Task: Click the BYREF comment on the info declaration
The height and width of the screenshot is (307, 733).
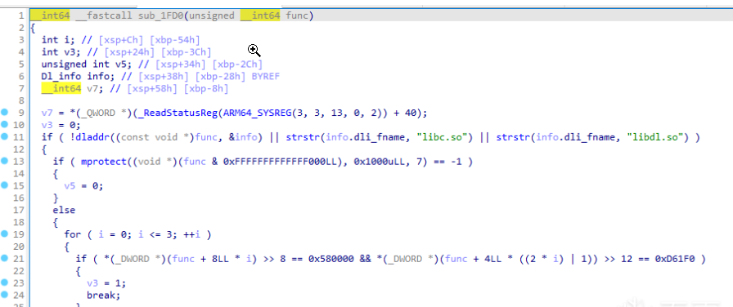Action: tap(266, 77)
